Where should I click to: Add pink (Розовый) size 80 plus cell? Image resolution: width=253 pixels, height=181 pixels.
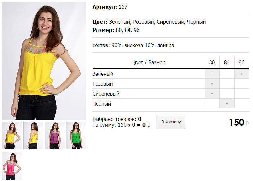tap(212, 84)
